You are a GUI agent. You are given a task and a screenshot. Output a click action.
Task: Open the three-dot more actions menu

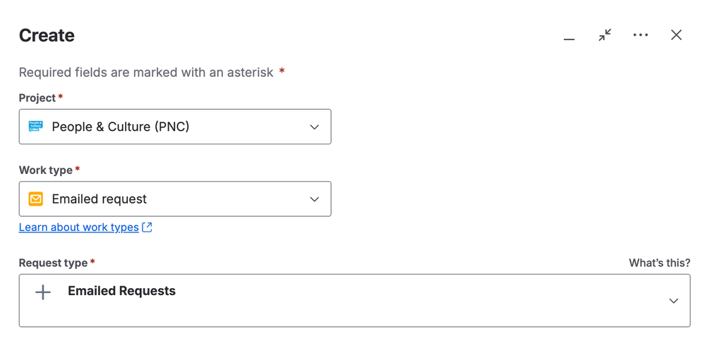coord(640,35)
